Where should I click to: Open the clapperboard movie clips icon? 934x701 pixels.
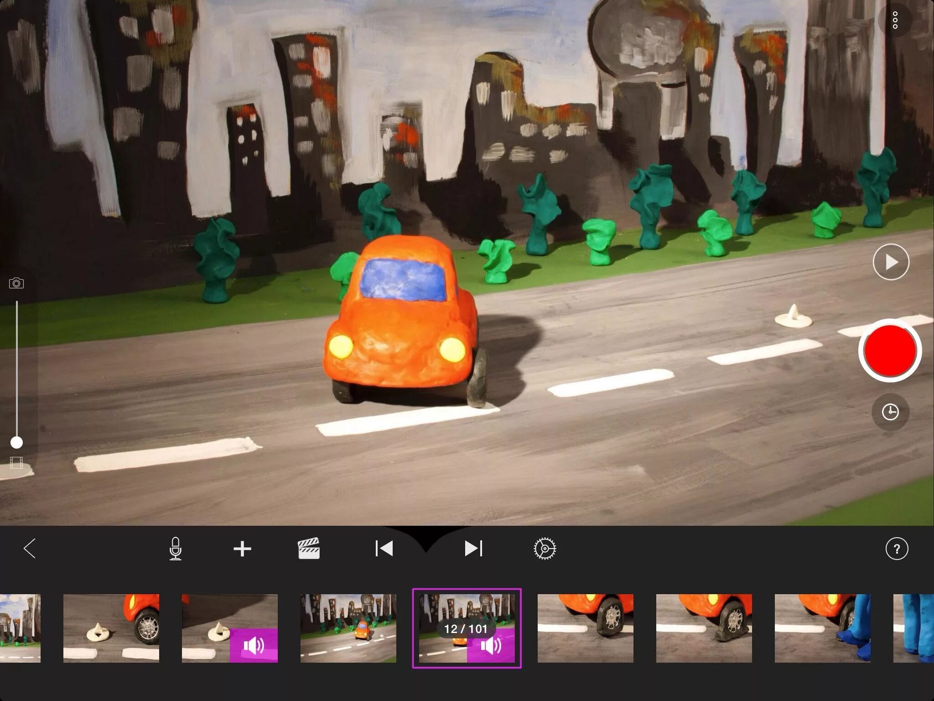(309, 549)
